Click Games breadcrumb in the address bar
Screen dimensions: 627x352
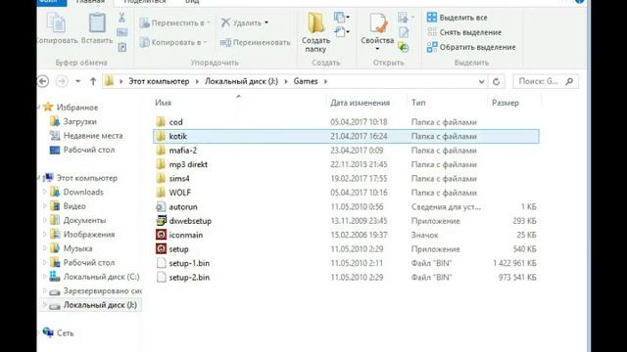[306, 81]
